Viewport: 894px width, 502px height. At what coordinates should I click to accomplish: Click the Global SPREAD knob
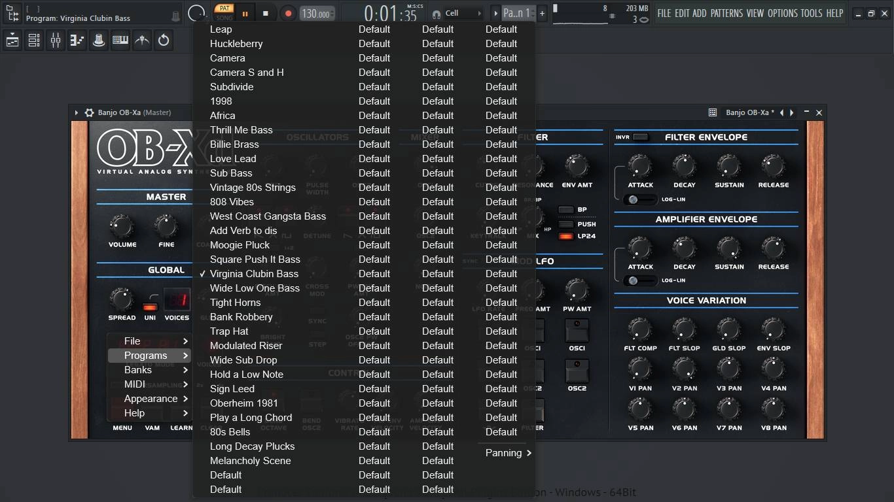pos(122,299)
